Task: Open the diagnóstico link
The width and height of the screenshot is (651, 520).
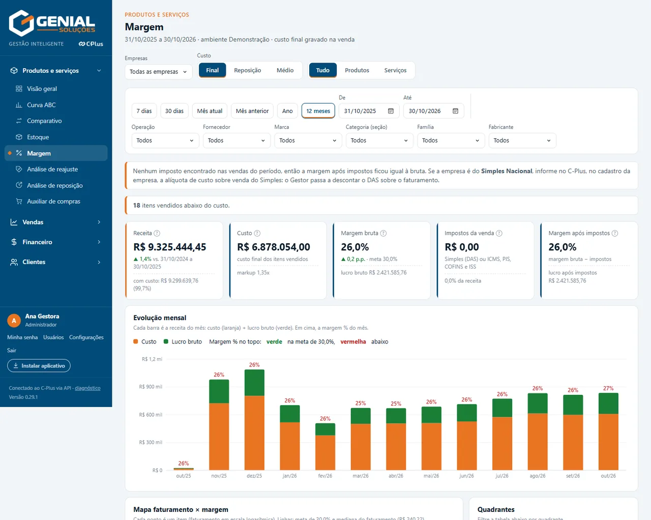Action: (x=87, y=388)
